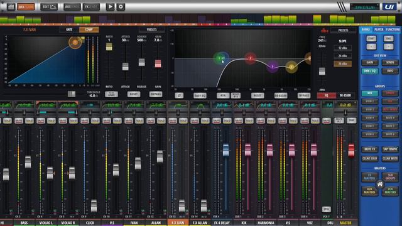Screen dimensions: 402x226
Task: Bypass the compressor
Action: pos(156,94)
